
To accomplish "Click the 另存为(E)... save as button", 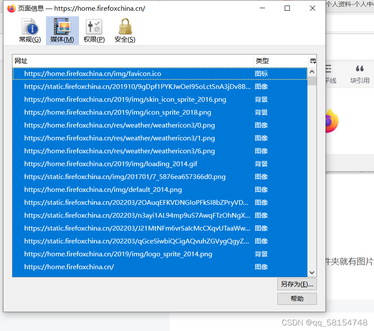I will point(297,284).
